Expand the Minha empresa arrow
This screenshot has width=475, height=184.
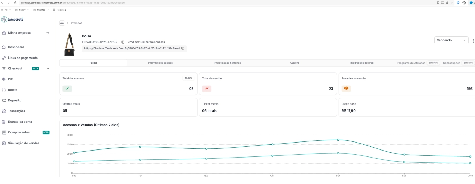pos(48,33)
